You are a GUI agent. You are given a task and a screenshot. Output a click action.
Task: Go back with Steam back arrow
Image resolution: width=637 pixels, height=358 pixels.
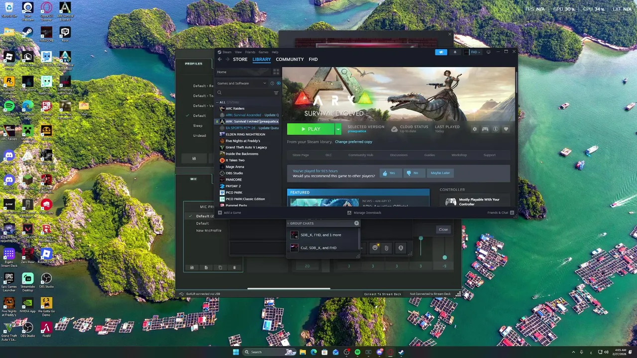(219, 59)
